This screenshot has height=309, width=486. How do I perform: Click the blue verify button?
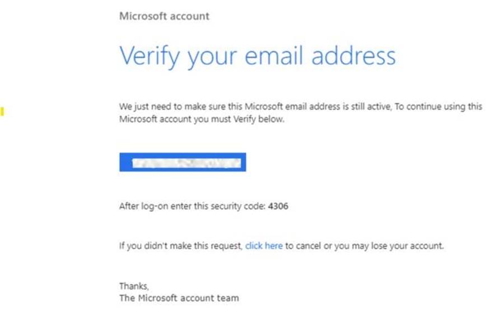click(x=183, y=163)
